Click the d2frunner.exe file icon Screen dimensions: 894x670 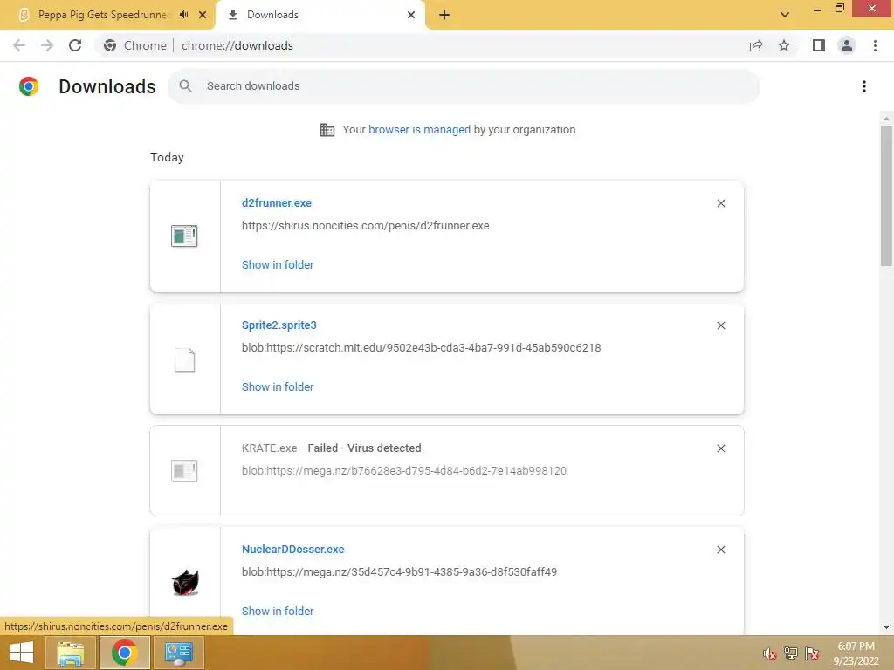tap(184, 236)
